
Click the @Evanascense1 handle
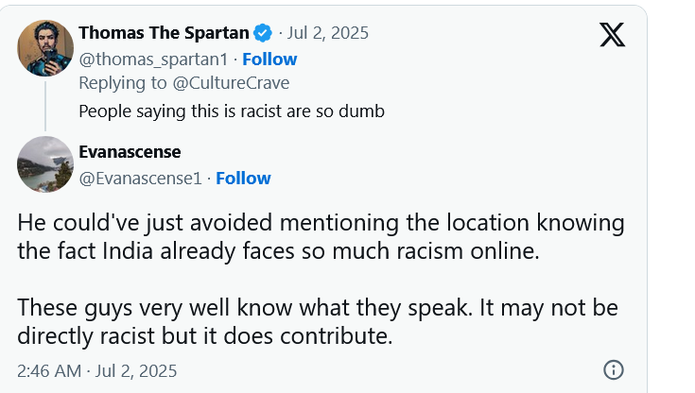[141, 178]
